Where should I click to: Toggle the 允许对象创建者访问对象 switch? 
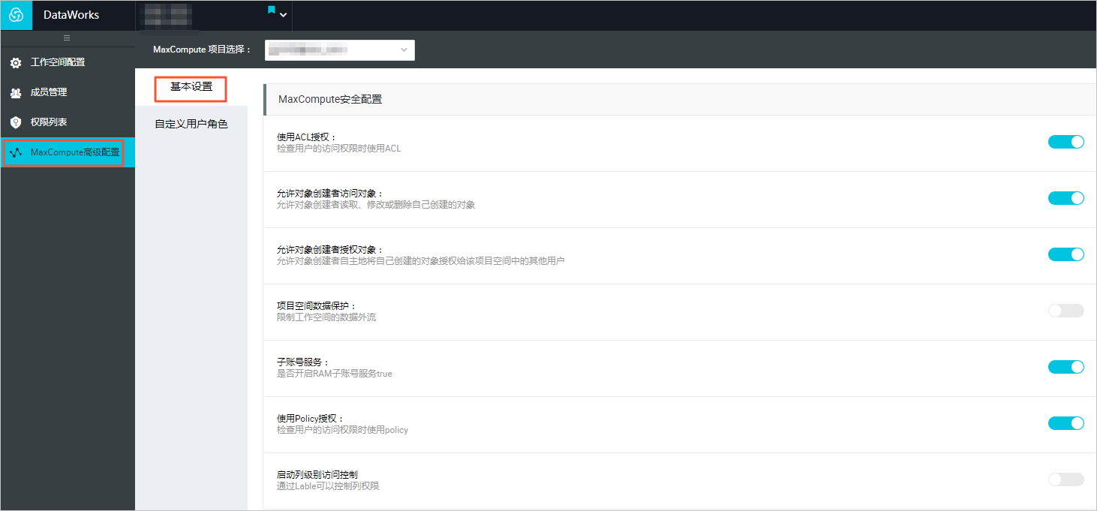point(1065,198)
